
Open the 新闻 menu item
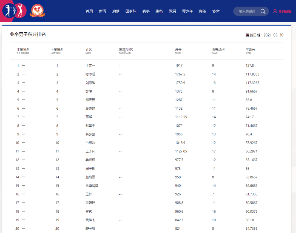(x=103, y=11)
